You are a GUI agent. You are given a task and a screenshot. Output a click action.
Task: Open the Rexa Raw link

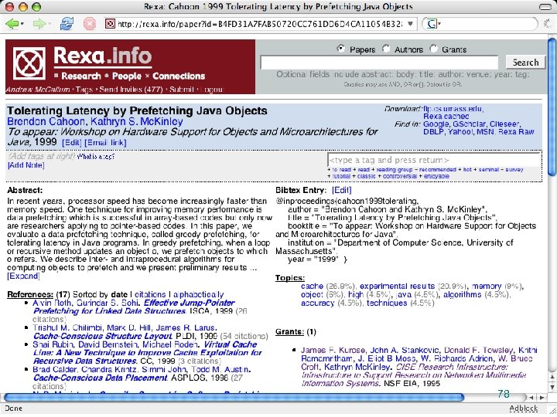516,132
